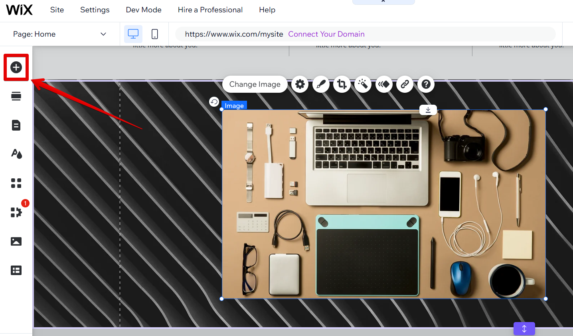
Task: Click the rotate handle of the image
Action: [x=214, y=102]
